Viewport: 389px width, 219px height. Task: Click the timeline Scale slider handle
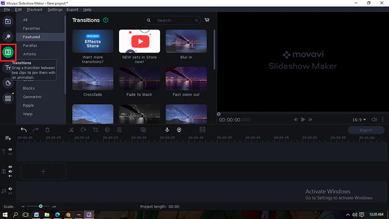click(x=41, y=206)
